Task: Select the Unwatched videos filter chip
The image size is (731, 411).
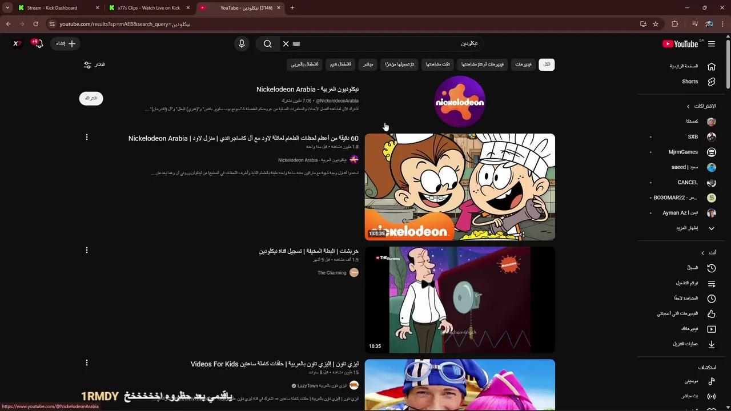Action: [483, 65]
